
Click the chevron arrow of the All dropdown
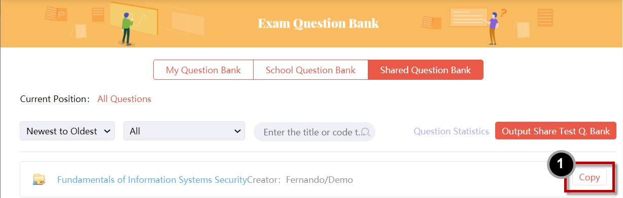click(237, 131)
